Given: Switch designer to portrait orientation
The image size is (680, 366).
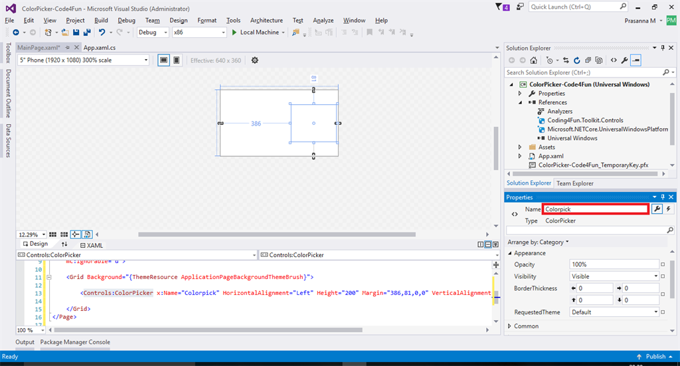Looking at the screenshot, I should [176, 60].
